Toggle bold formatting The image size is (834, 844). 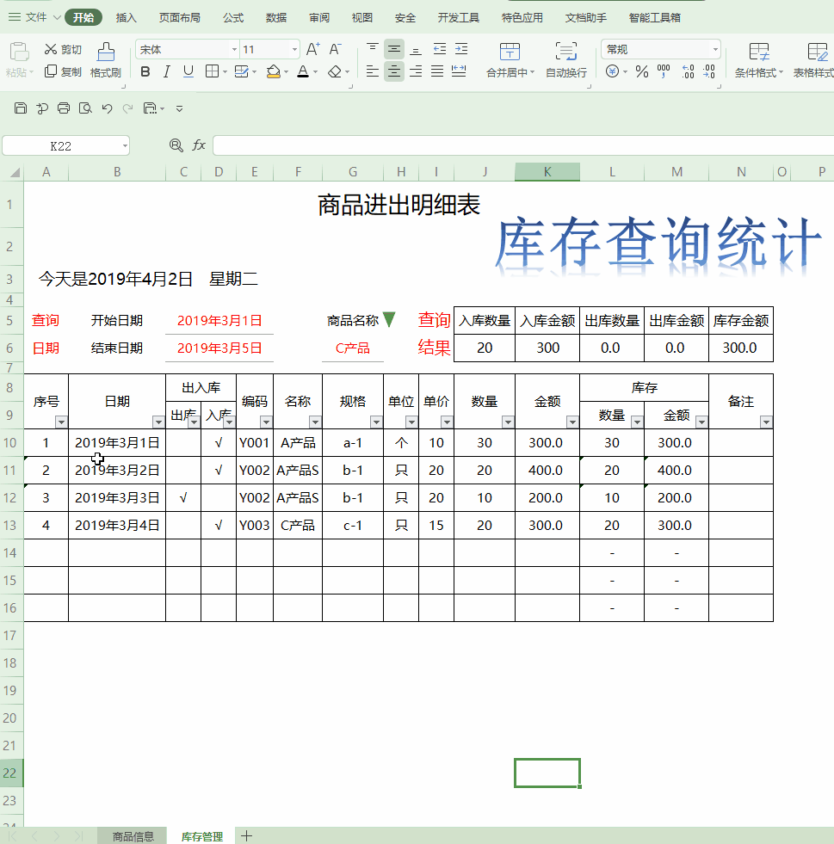(145, 71)
